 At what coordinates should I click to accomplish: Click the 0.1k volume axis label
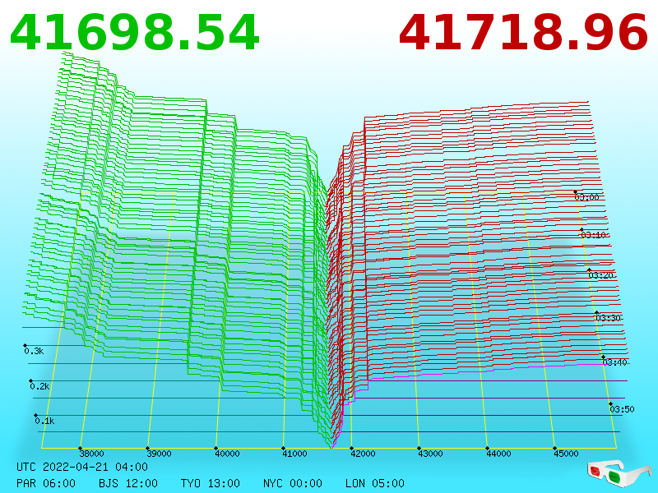(x=45, y=421)
